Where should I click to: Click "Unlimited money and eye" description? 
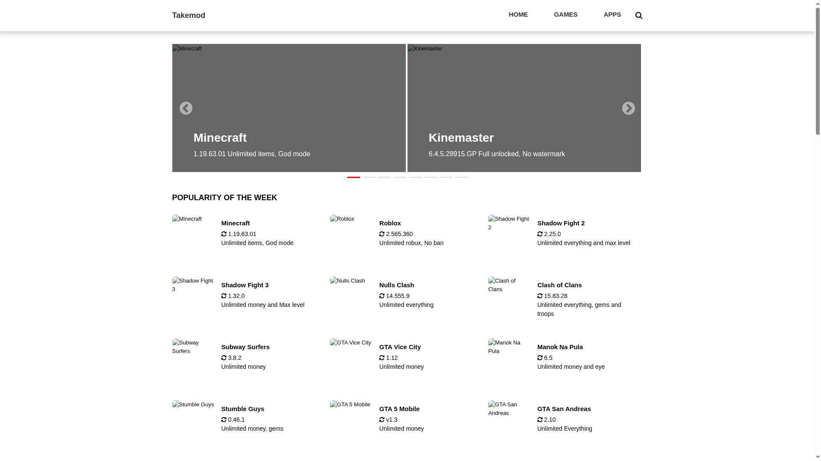coord(571,367)
